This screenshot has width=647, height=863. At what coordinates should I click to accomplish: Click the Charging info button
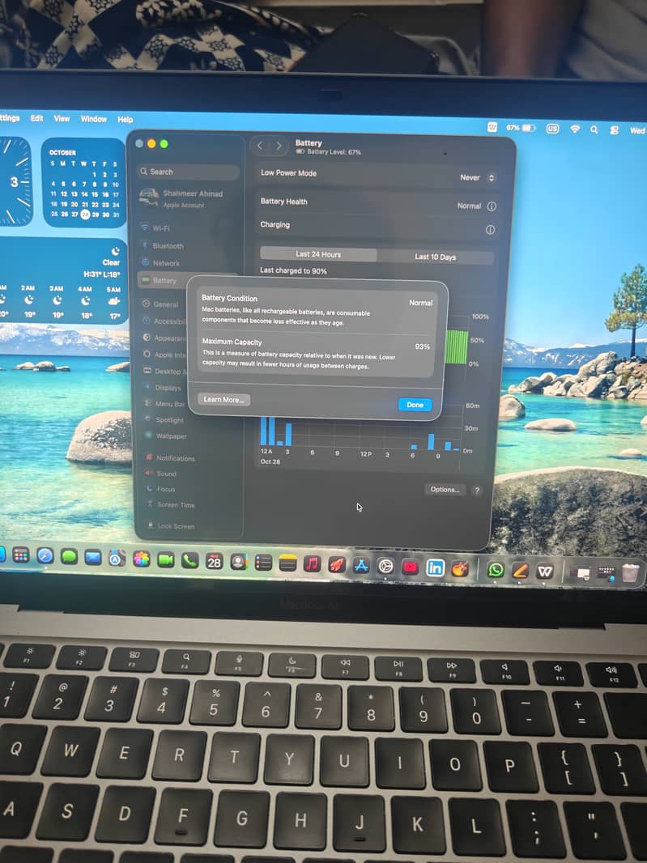pyautogui.click(x=490, y=229)
